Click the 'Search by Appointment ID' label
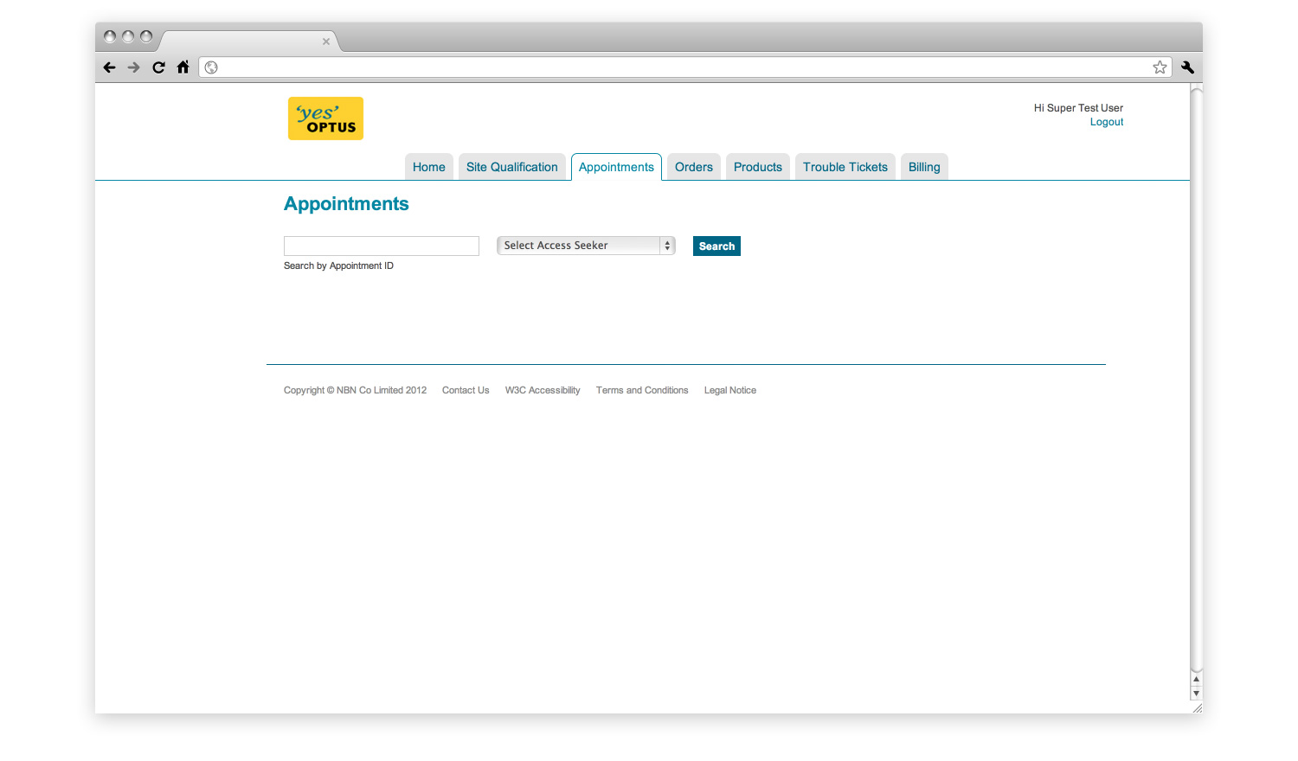This screenshot has height=761, width=1298. pos(338,266)
